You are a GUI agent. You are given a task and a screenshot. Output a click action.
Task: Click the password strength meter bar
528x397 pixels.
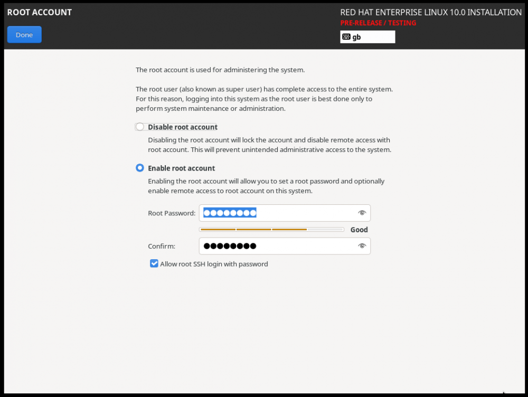pos(271,229)
